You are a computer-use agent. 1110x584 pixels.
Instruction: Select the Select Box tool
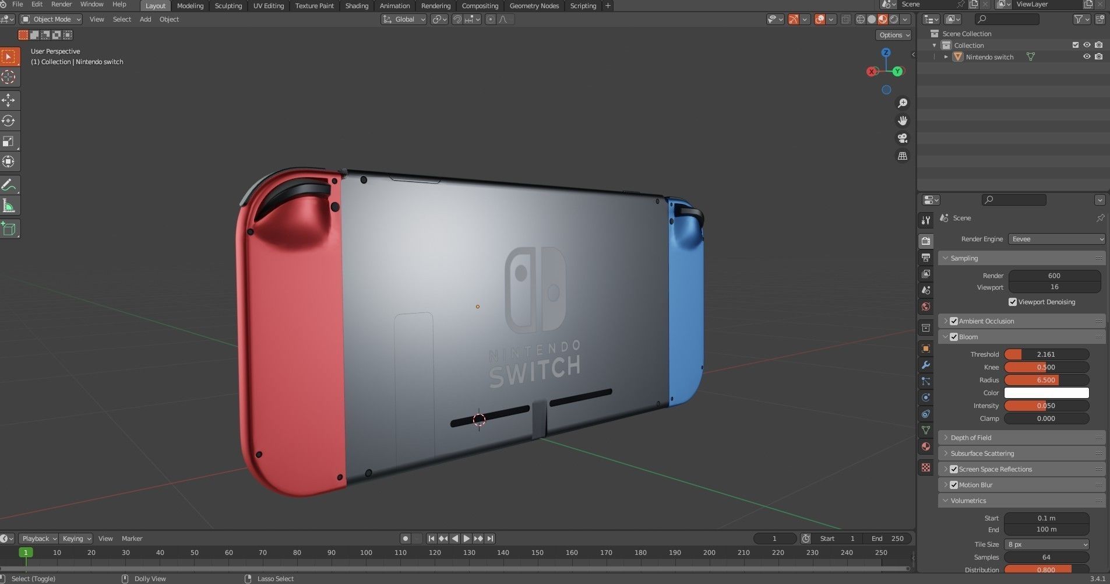(9, 57)
